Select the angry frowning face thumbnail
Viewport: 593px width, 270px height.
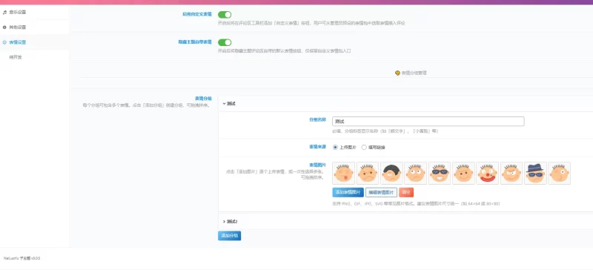pyautogui.click(x=368, y=173)
